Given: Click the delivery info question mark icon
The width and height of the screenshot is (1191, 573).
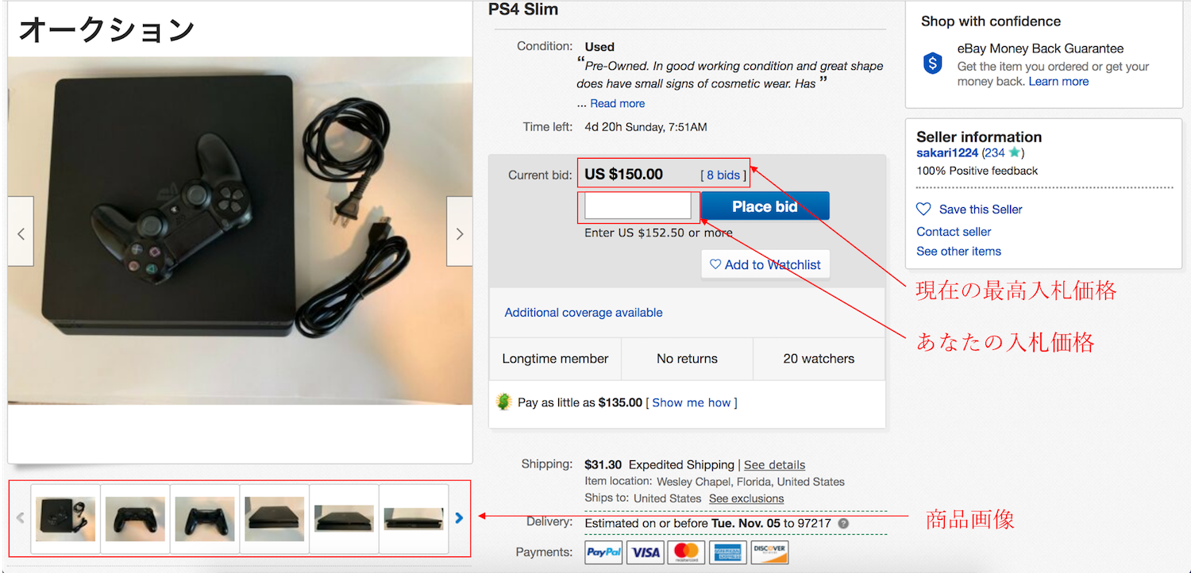Looking at the screenshot, I should (x=843, y=524).
